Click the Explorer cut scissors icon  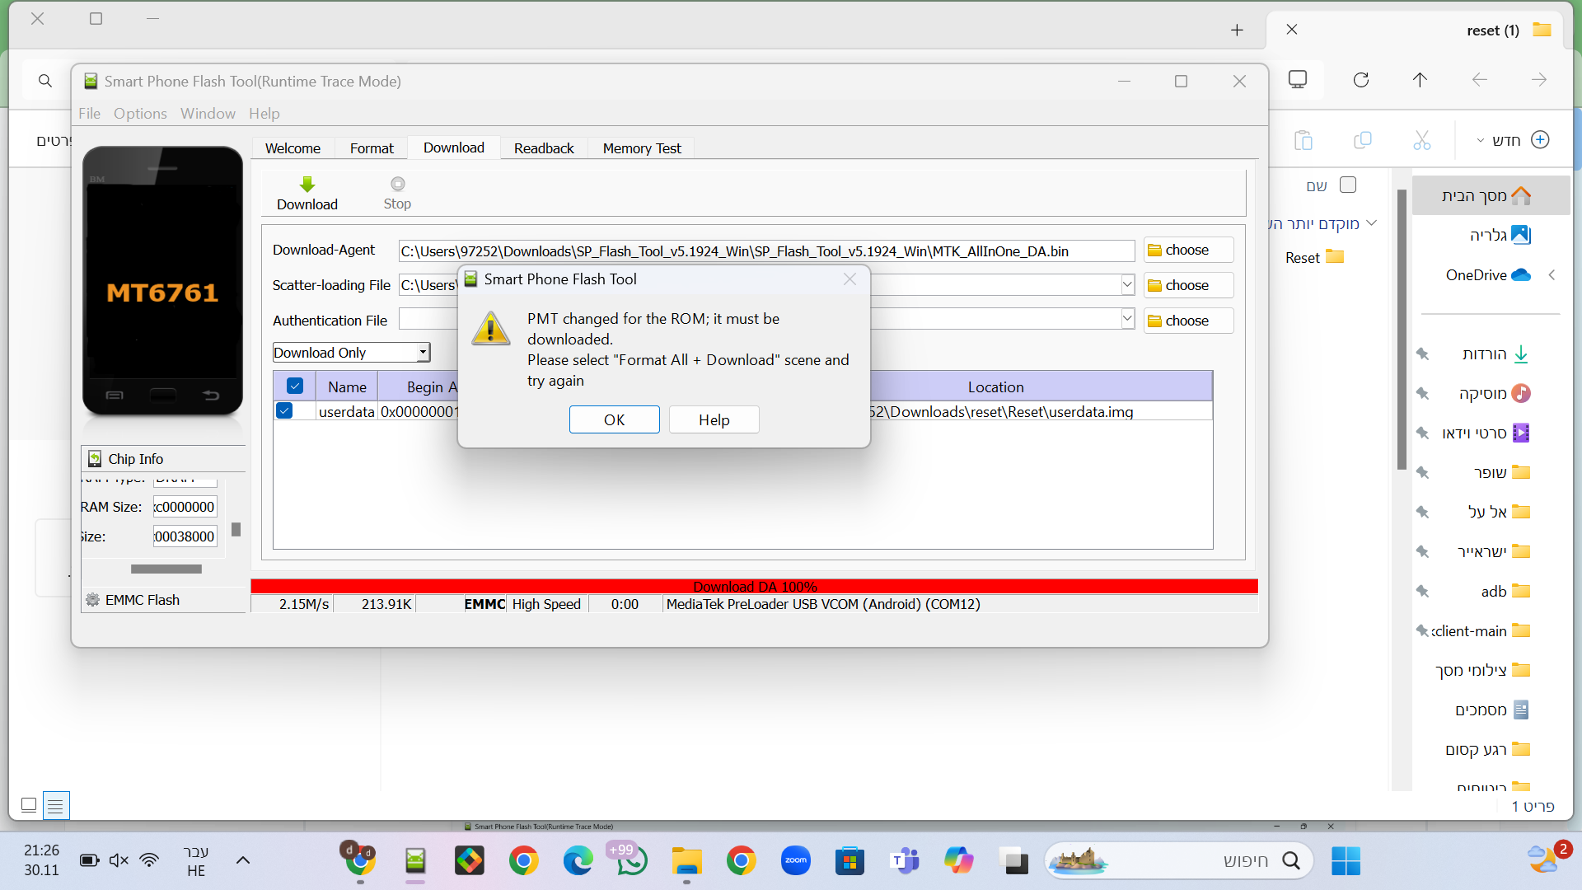pos(1422,140)
